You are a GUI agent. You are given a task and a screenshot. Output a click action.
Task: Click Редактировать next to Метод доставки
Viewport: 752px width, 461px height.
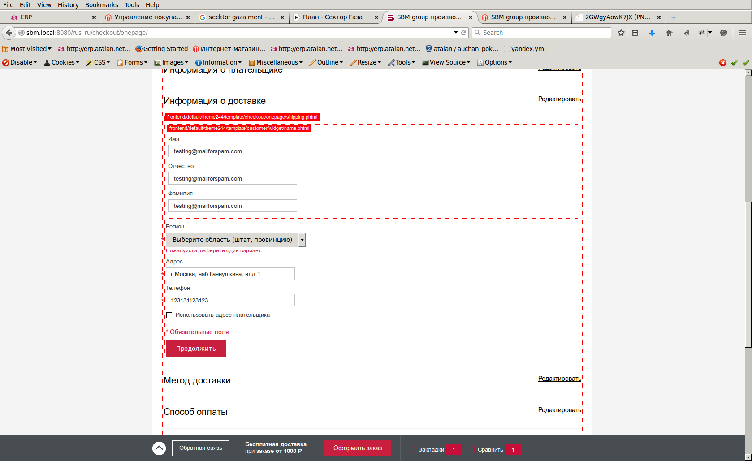coord(559,379)
